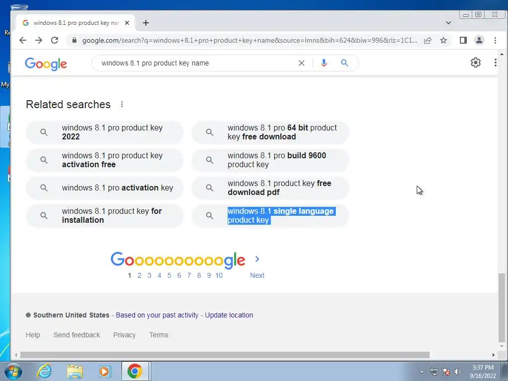Click the network tray icon
The width and height of the screenshot is (508, 381).
point(434,372)
